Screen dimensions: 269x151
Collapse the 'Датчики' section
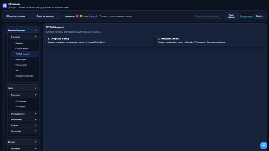pos(22,142)
